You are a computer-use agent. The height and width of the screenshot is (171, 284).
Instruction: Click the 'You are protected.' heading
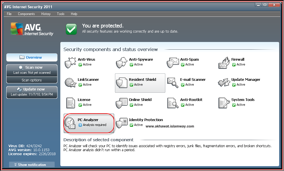[x=103, y=26]
